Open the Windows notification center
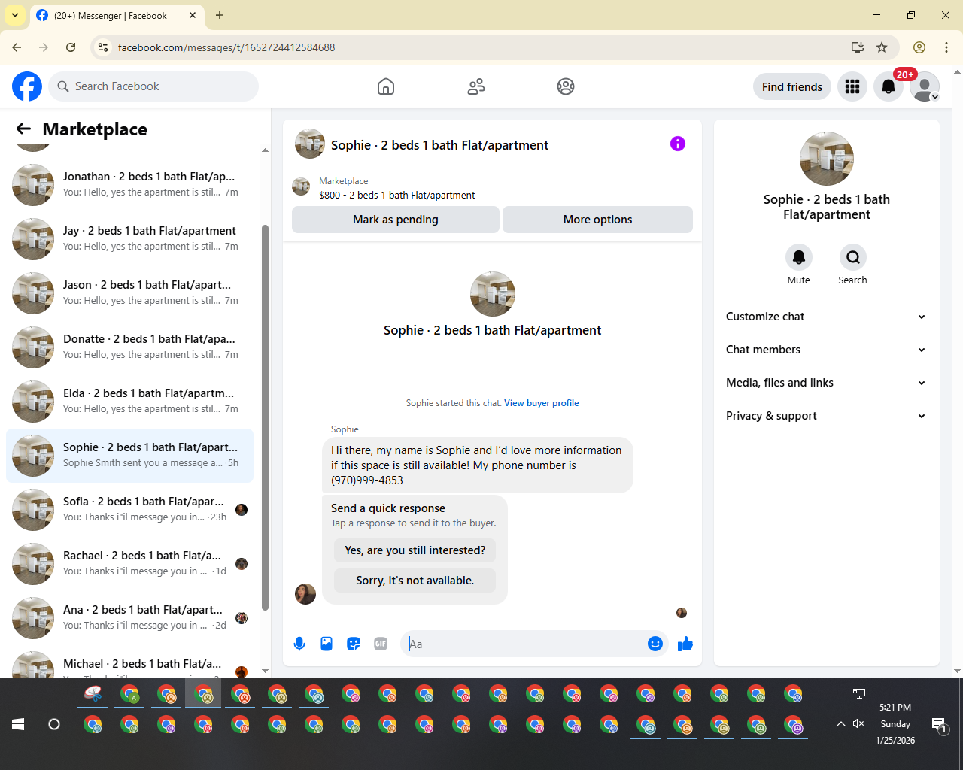 [939, 724]
